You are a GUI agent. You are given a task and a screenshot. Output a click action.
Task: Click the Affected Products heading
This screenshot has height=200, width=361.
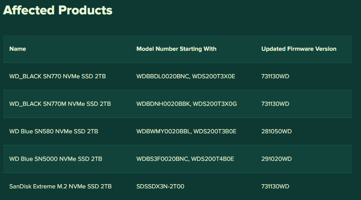pyautogui.click(x=57, y=10)
